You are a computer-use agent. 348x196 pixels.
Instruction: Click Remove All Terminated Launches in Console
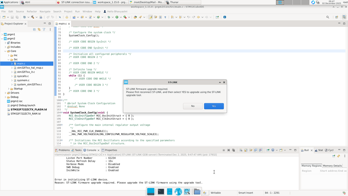click(x=234, y=150)
